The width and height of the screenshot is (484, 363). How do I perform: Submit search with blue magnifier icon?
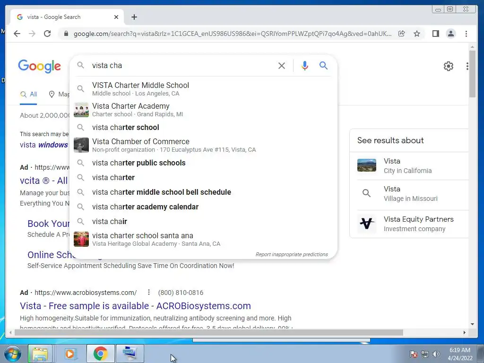click(323, 65)
